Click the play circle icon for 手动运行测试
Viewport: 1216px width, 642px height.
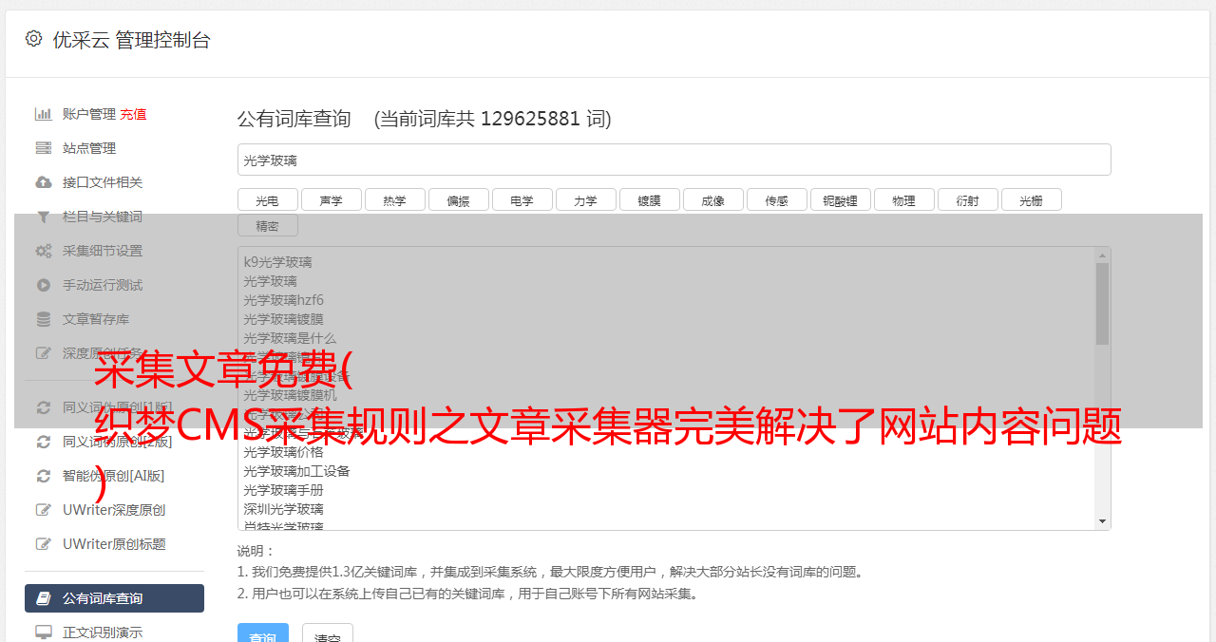43,285
